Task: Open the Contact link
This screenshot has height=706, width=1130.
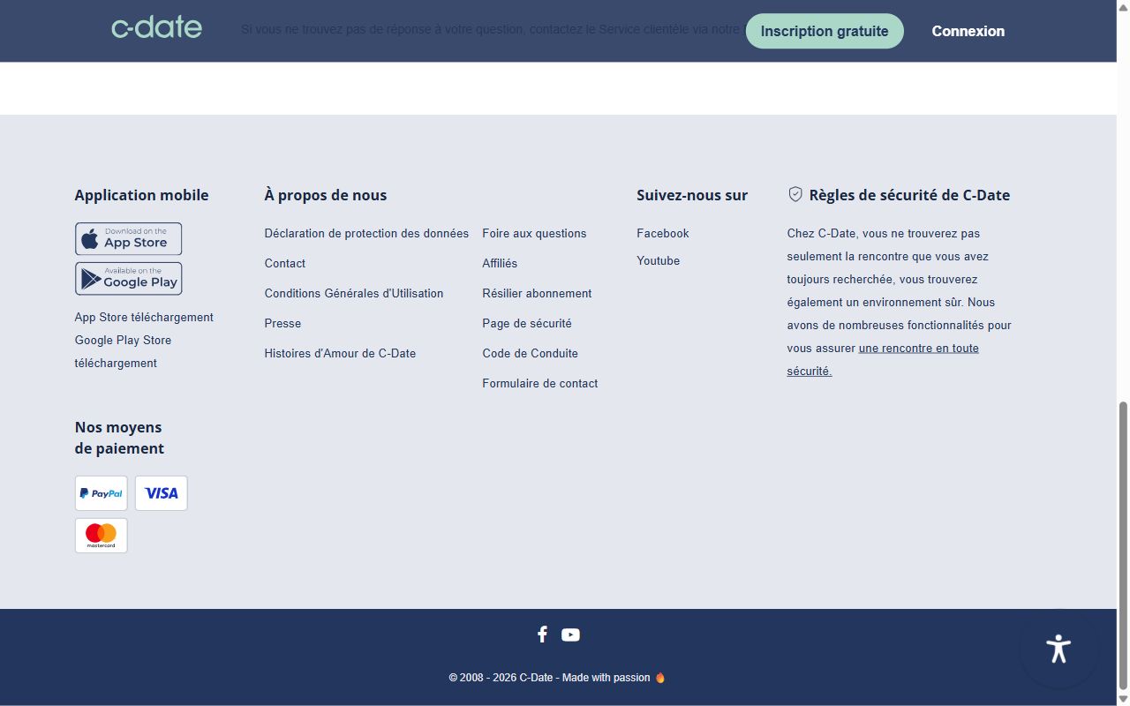Action: point(285,263)
